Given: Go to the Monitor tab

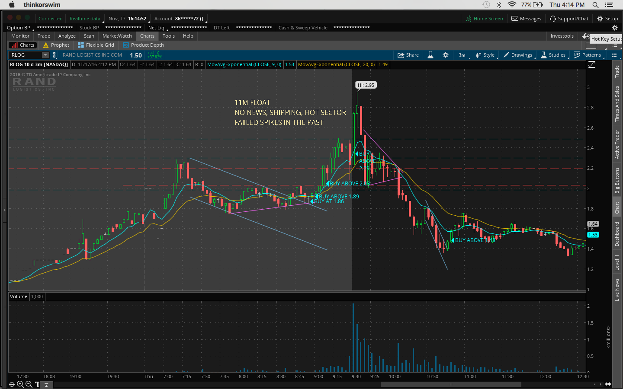Looking at the screenshot, I should pyautogui.click(x=20, y=36).
